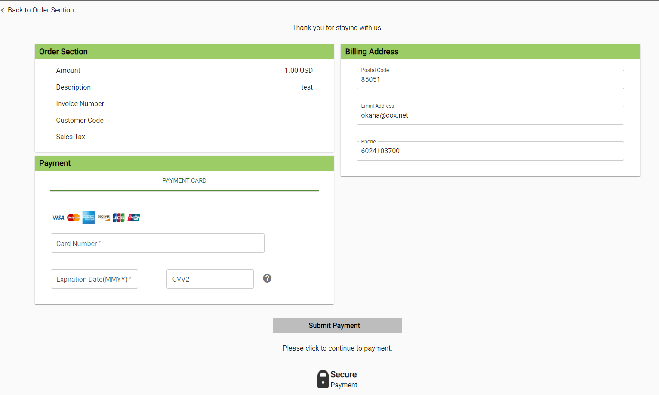Edit the Postal Code field

coord(490,80)
